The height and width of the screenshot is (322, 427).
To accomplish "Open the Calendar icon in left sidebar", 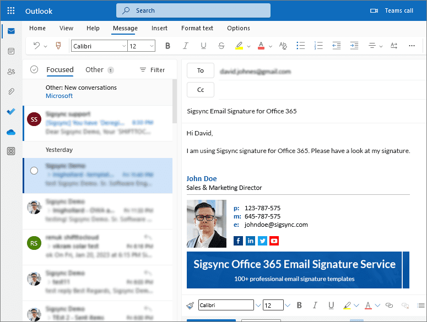I will (11, 51).
